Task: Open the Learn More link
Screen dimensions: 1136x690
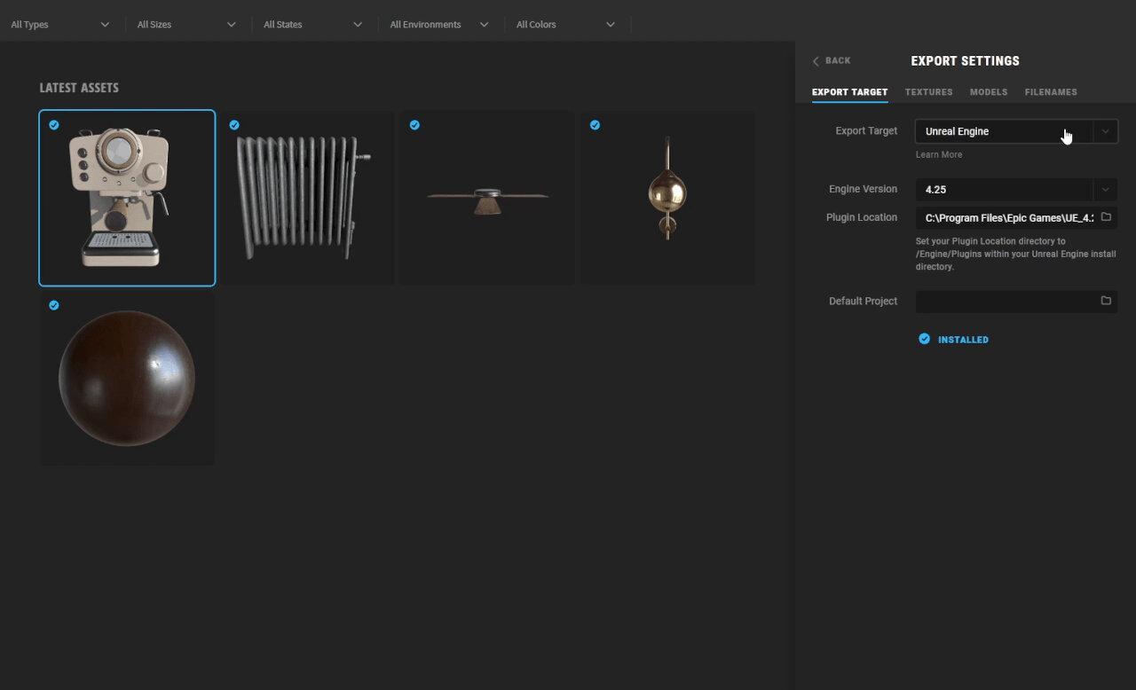Action: 938,153
